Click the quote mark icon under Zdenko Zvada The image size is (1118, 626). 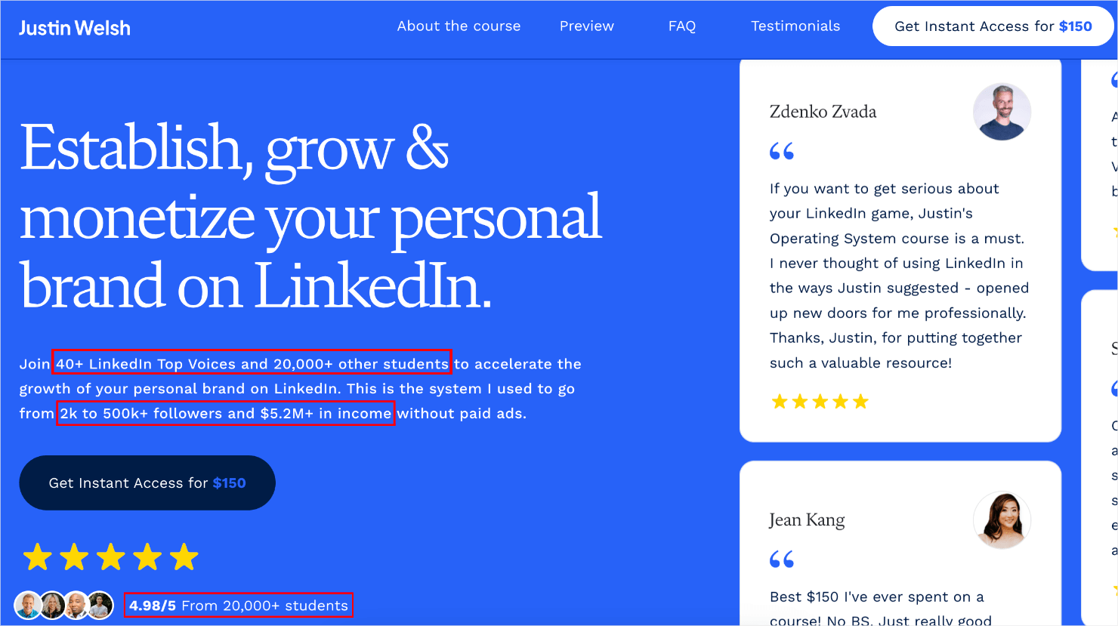pos(782,151)
